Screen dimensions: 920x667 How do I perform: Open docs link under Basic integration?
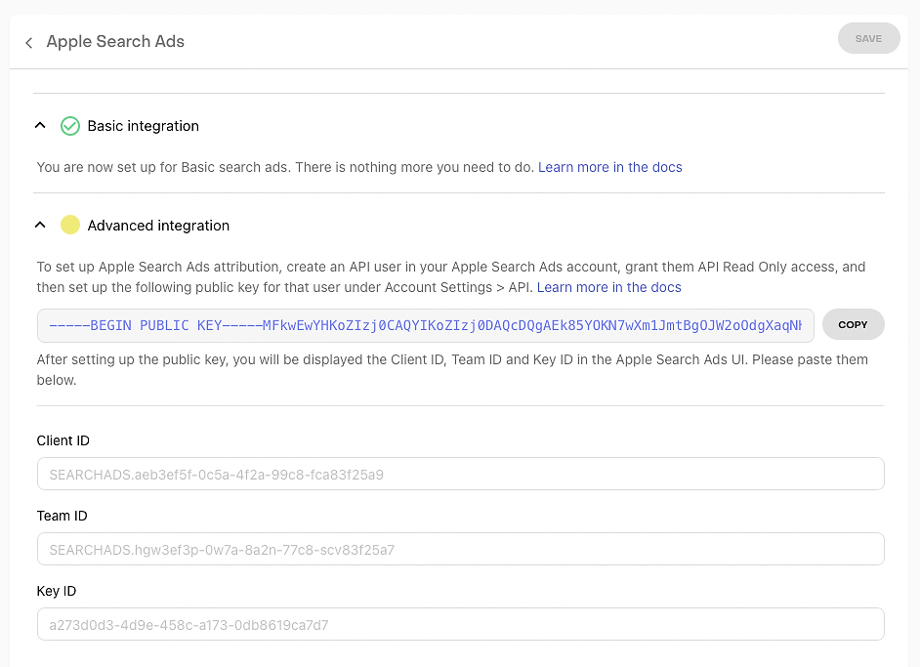click(609, 167)
